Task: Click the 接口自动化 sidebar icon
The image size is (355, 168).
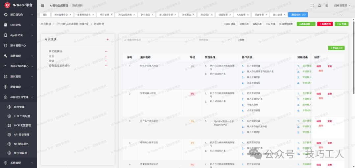Action: pos(6,14)
